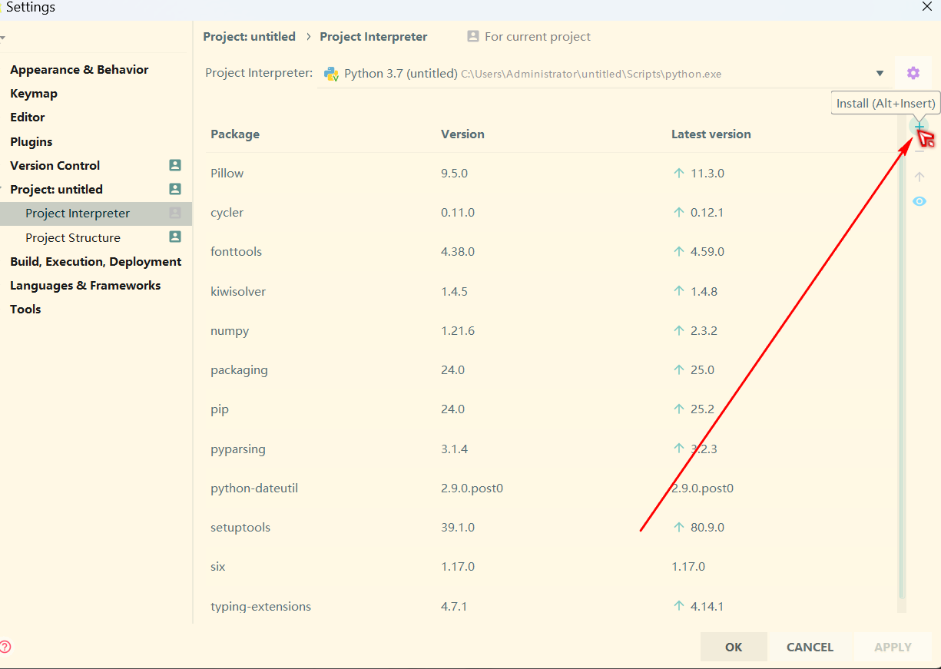The image size is (941, 669).
Task: Click the help question mark icon
Action: point(5,647)
